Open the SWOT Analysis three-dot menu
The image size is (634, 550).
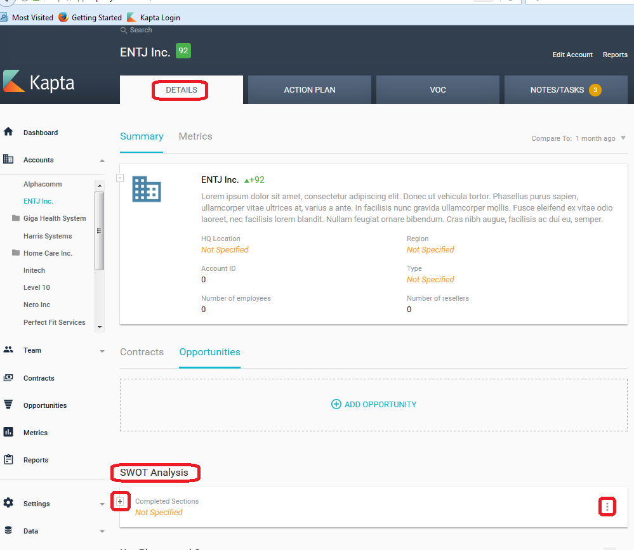[x=607, y=506]
